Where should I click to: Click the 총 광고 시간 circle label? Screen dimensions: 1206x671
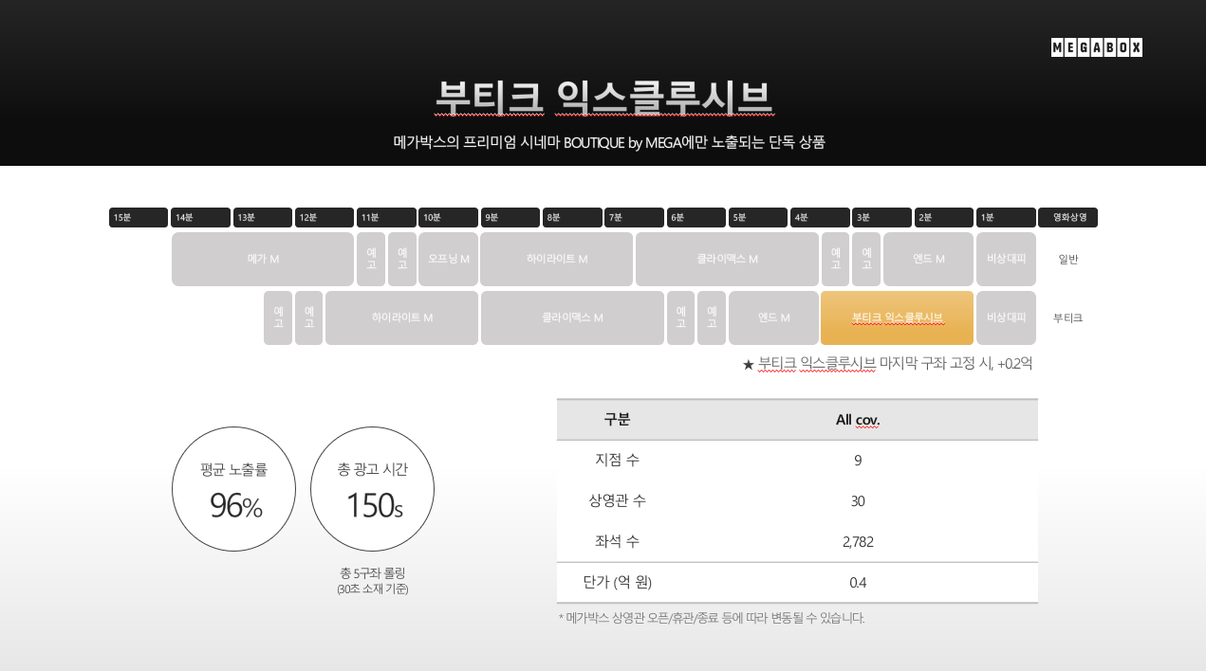coord(372,469)
